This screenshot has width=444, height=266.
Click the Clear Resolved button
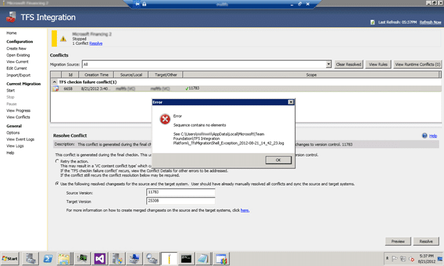pyautogui.click(x=348, y=64)
